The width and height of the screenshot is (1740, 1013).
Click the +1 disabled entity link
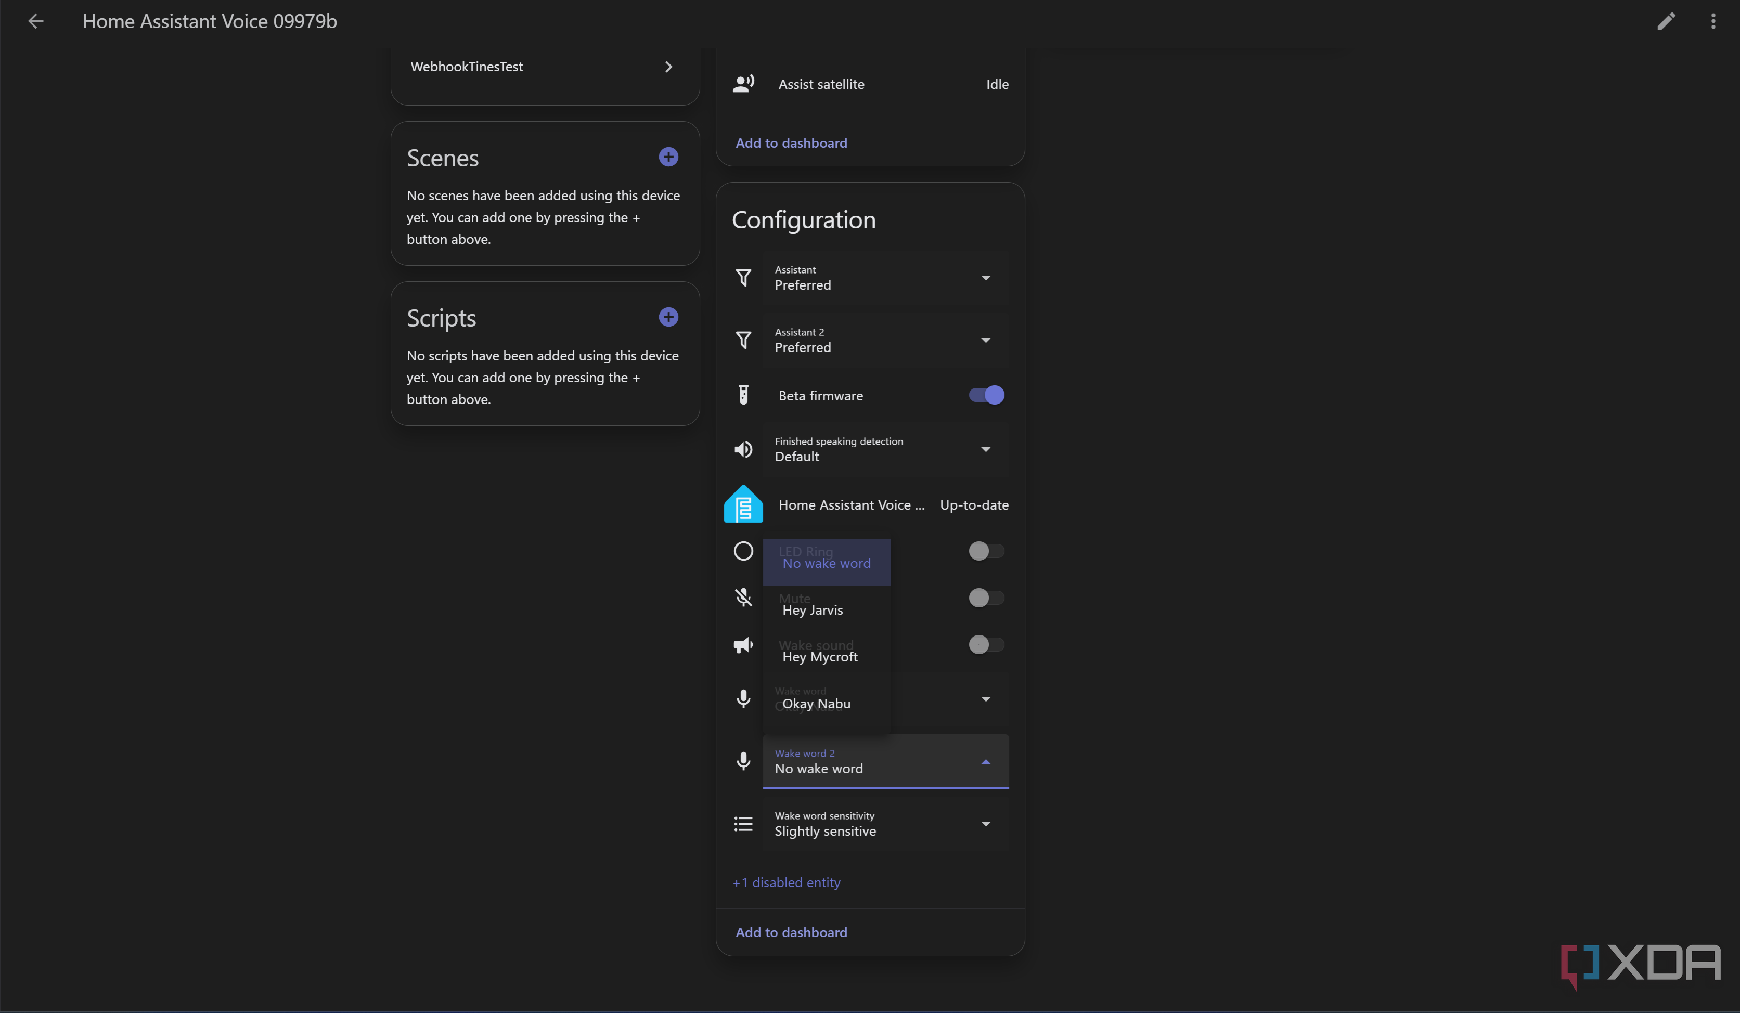[x=787, y=882]
